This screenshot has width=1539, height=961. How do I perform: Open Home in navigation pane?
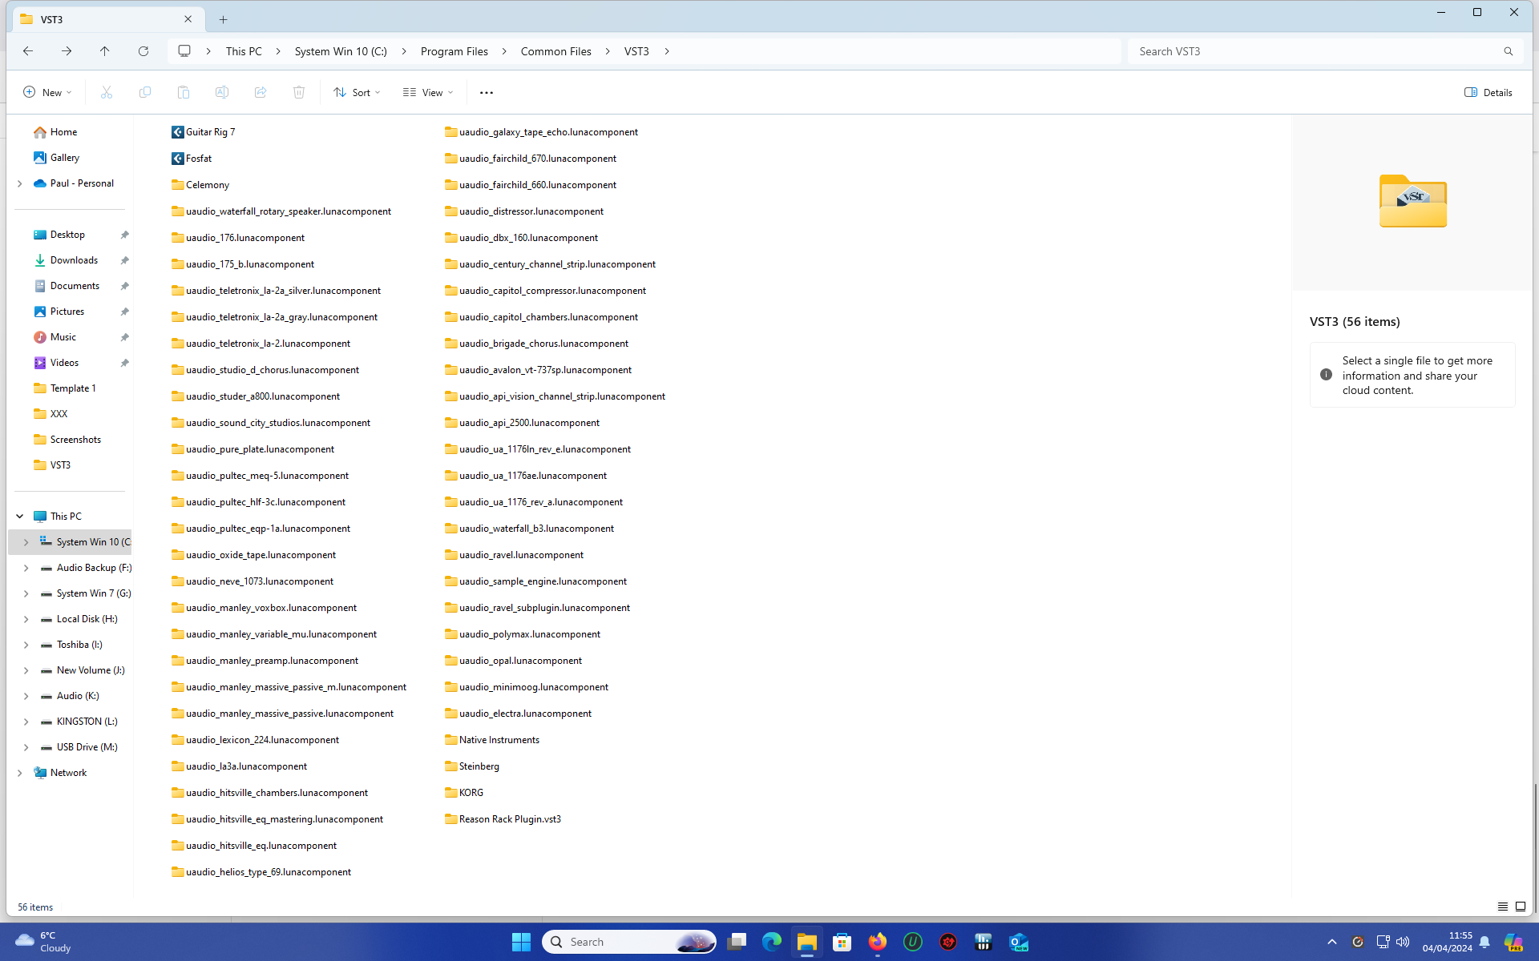pyautogui.click(x=63, y=132)
